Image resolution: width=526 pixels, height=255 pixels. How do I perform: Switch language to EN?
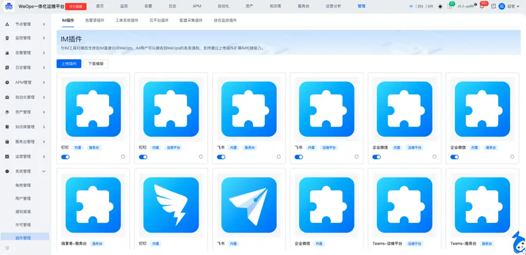(x=420, y=6)
